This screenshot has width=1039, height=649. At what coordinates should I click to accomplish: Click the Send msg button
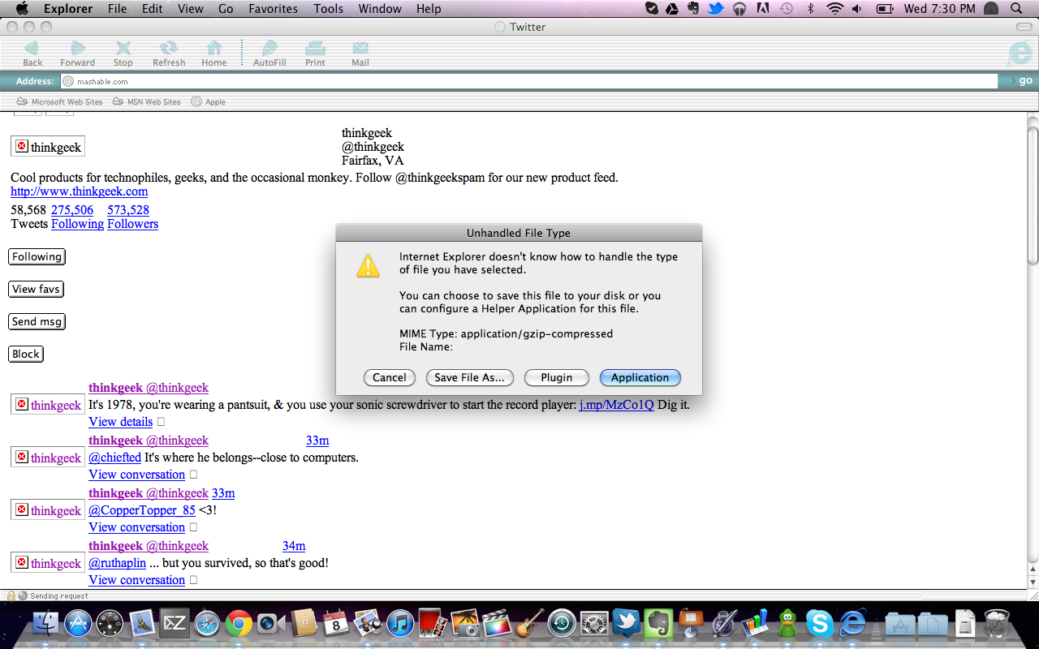click(x=37, y=321)
